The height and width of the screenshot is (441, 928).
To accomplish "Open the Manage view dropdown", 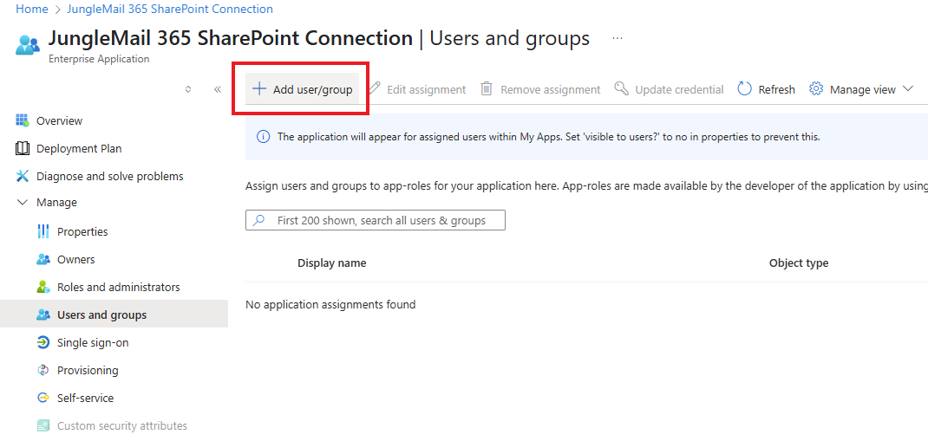I will click(x=861, y=89).
